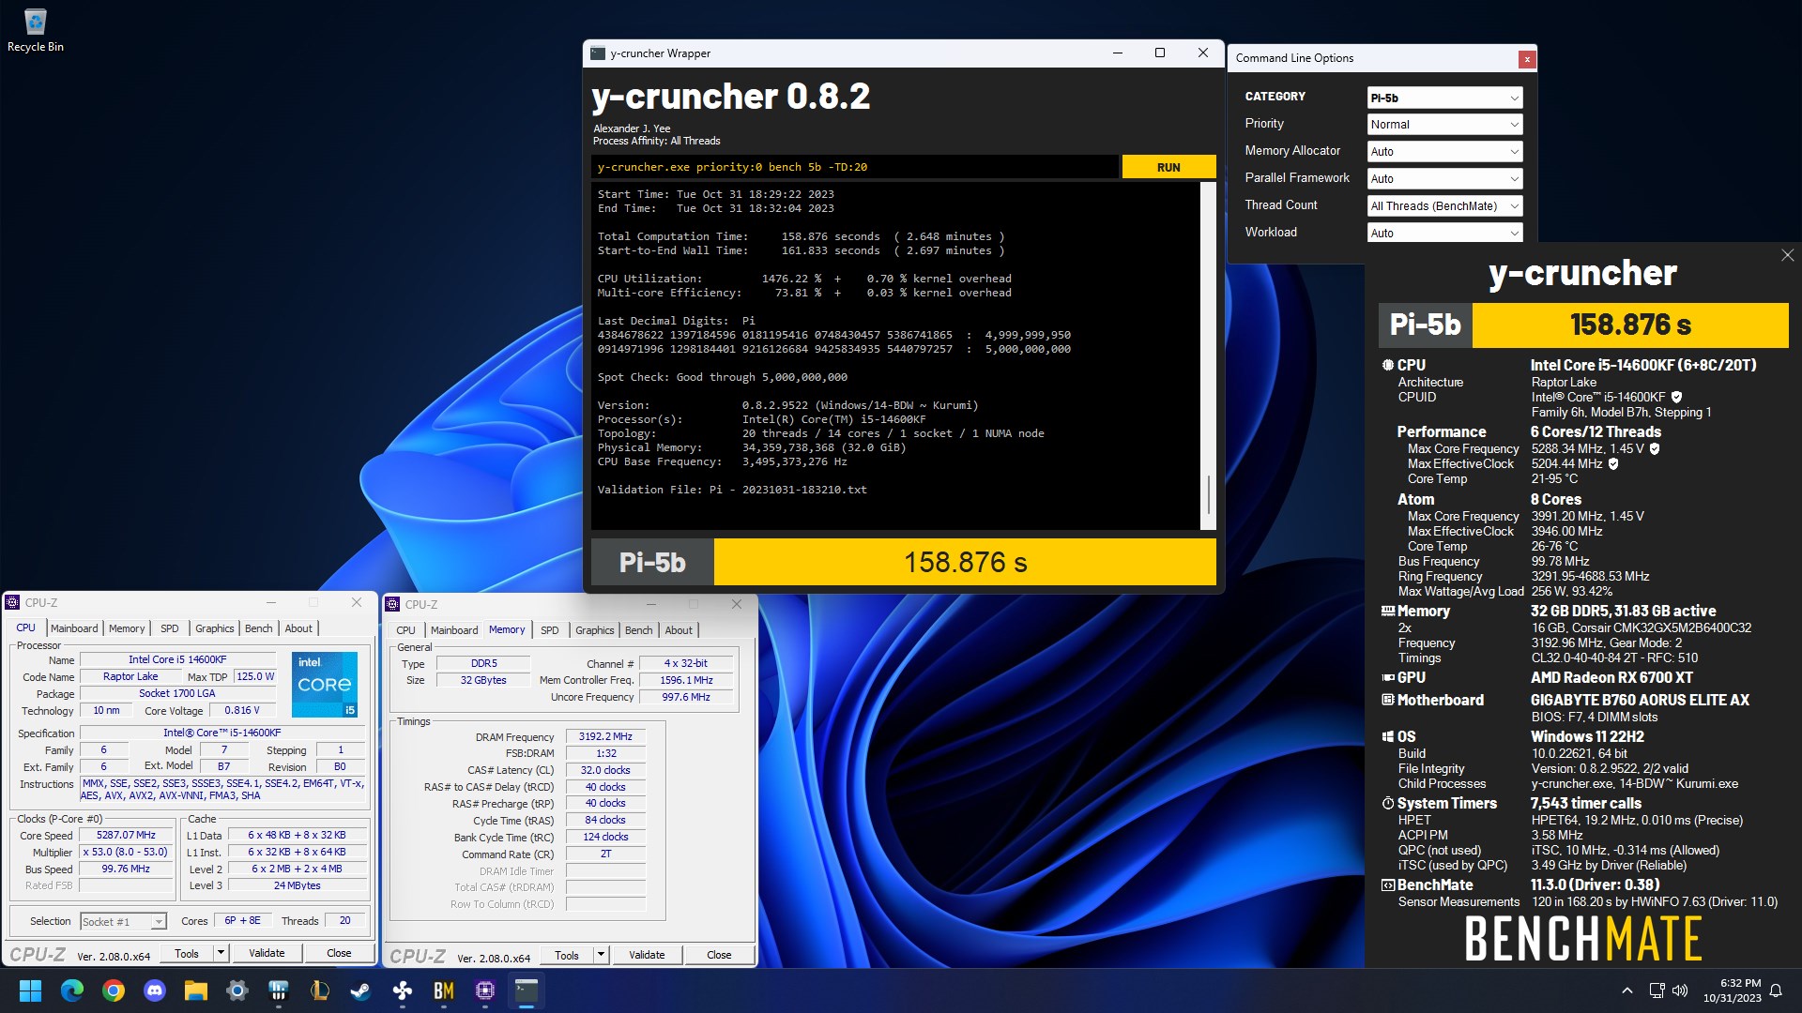The image size is (1802, 1013).
Task: Click AMD Radeon RX 6700 XT text
Action: (1611, 678)
